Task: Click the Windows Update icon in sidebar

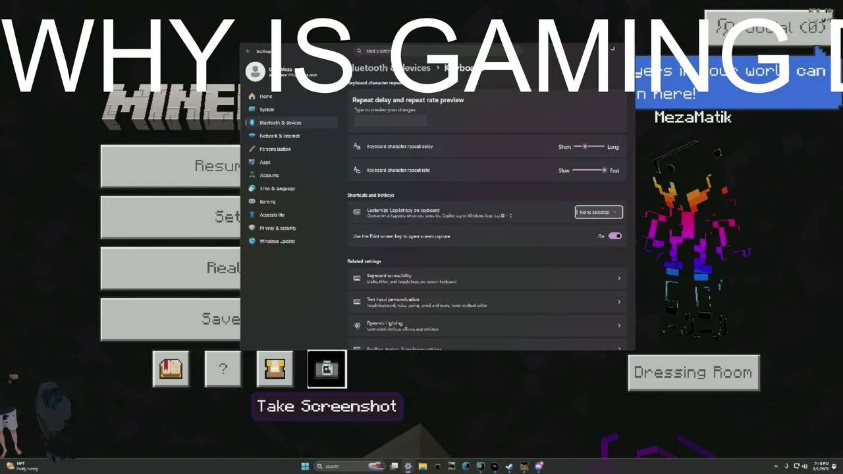Action: coord(252,241)
